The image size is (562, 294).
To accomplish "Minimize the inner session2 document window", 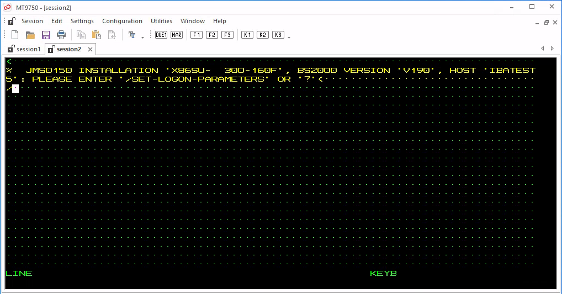I will coord(537,23).
